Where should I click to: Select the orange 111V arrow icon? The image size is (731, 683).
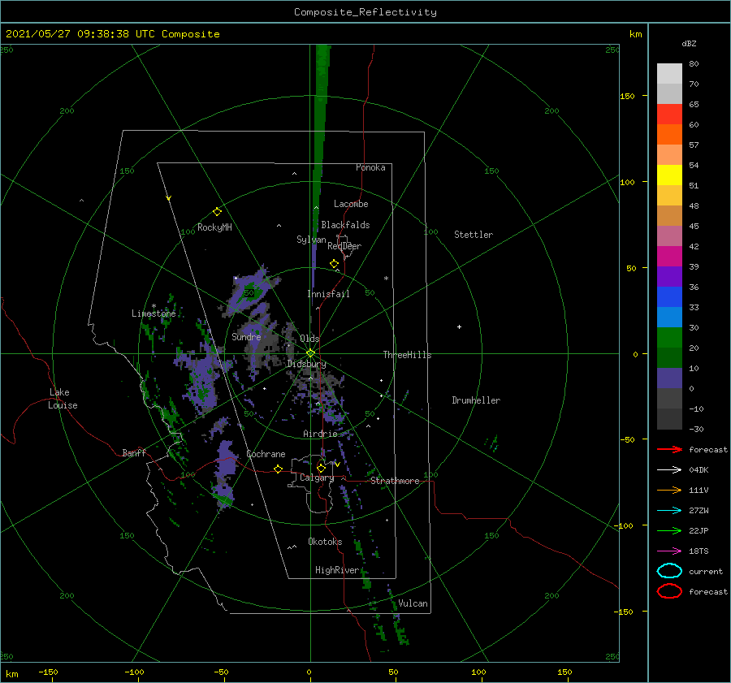click(x=669, y=490)
